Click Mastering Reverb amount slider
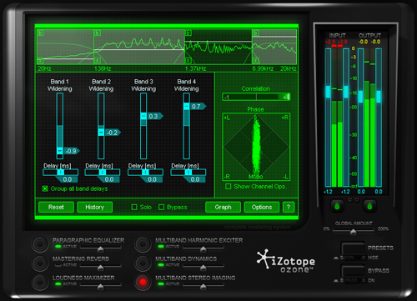The width and height of the screenshot is (417, 301). click(101, 267)
